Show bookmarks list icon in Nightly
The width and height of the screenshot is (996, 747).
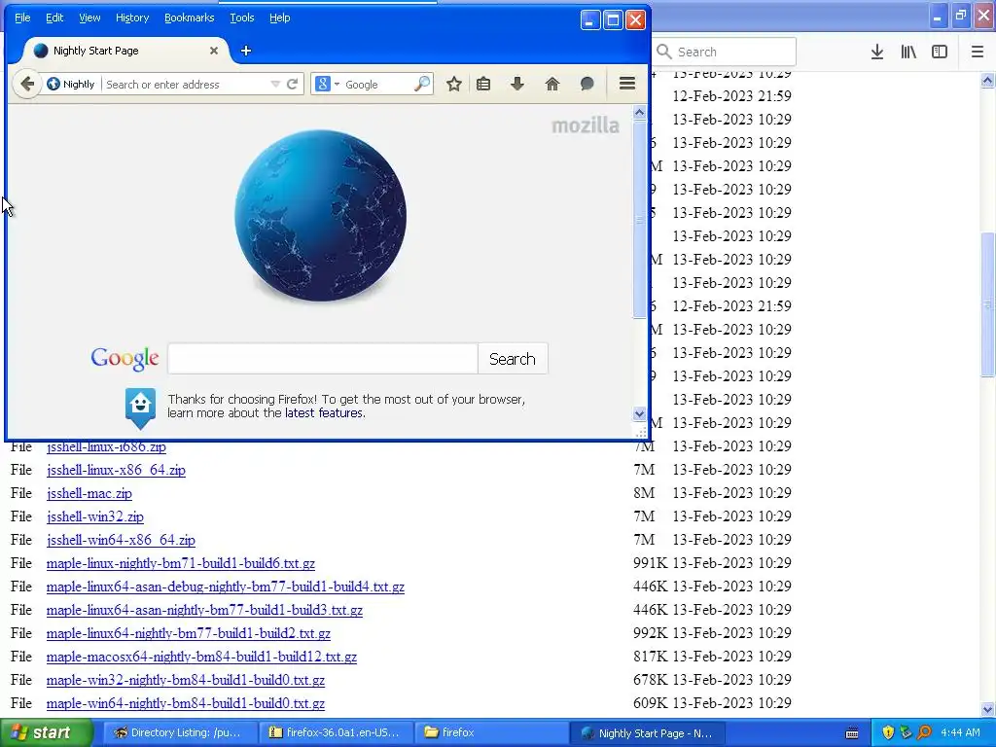click(x=483, y=84)
